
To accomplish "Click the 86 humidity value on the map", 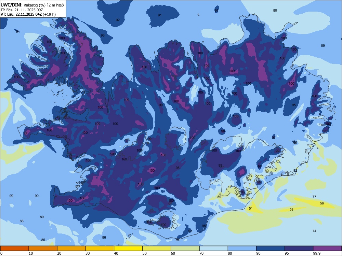I will pos(104,238).
